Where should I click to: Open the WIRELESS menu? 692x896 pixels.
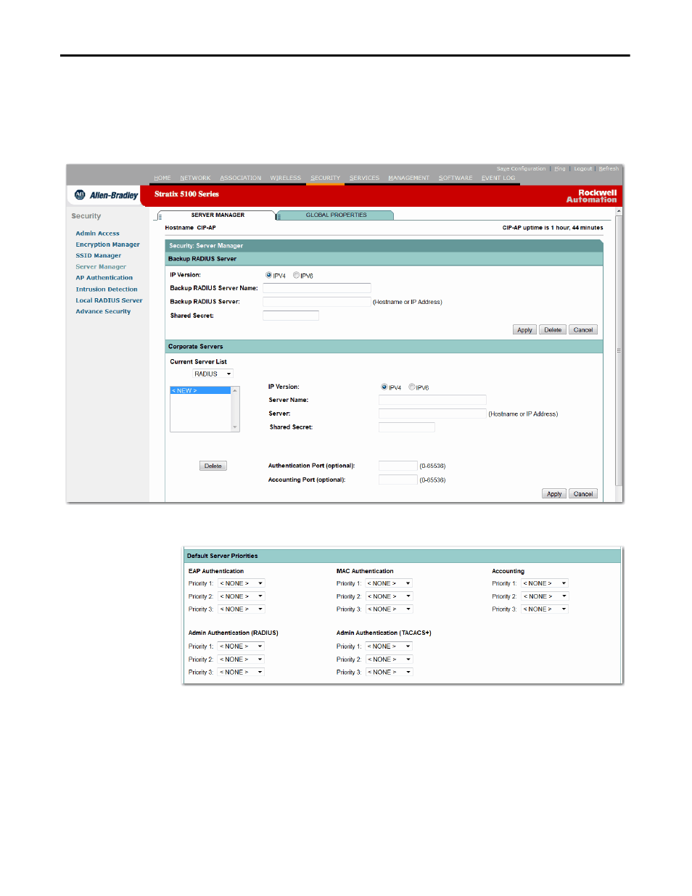(x=286, y=178)
